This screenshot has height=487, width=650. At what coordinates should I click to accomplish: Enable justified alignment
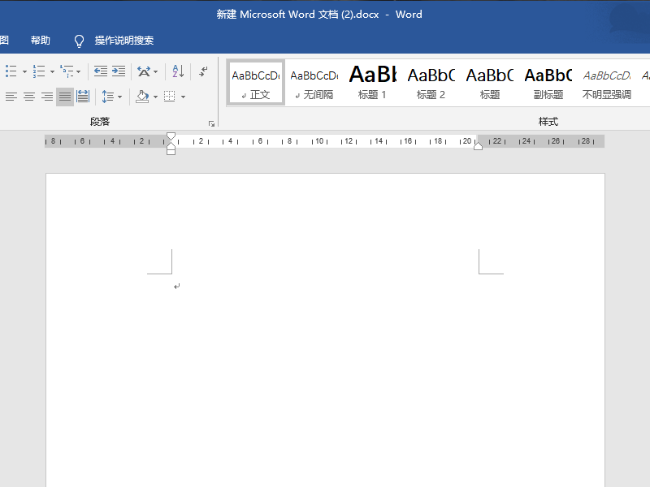tap(65, 97)
